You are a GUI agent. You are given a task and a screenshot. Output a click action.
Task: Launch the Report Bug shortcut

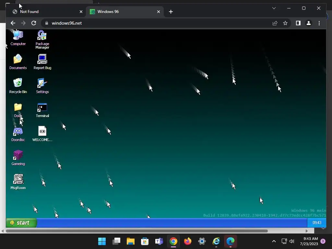42,62
